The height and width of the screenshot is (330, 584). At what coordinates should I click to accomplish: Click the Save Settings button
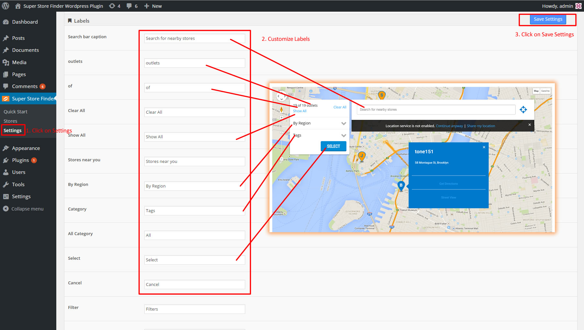tap(548, 19)
